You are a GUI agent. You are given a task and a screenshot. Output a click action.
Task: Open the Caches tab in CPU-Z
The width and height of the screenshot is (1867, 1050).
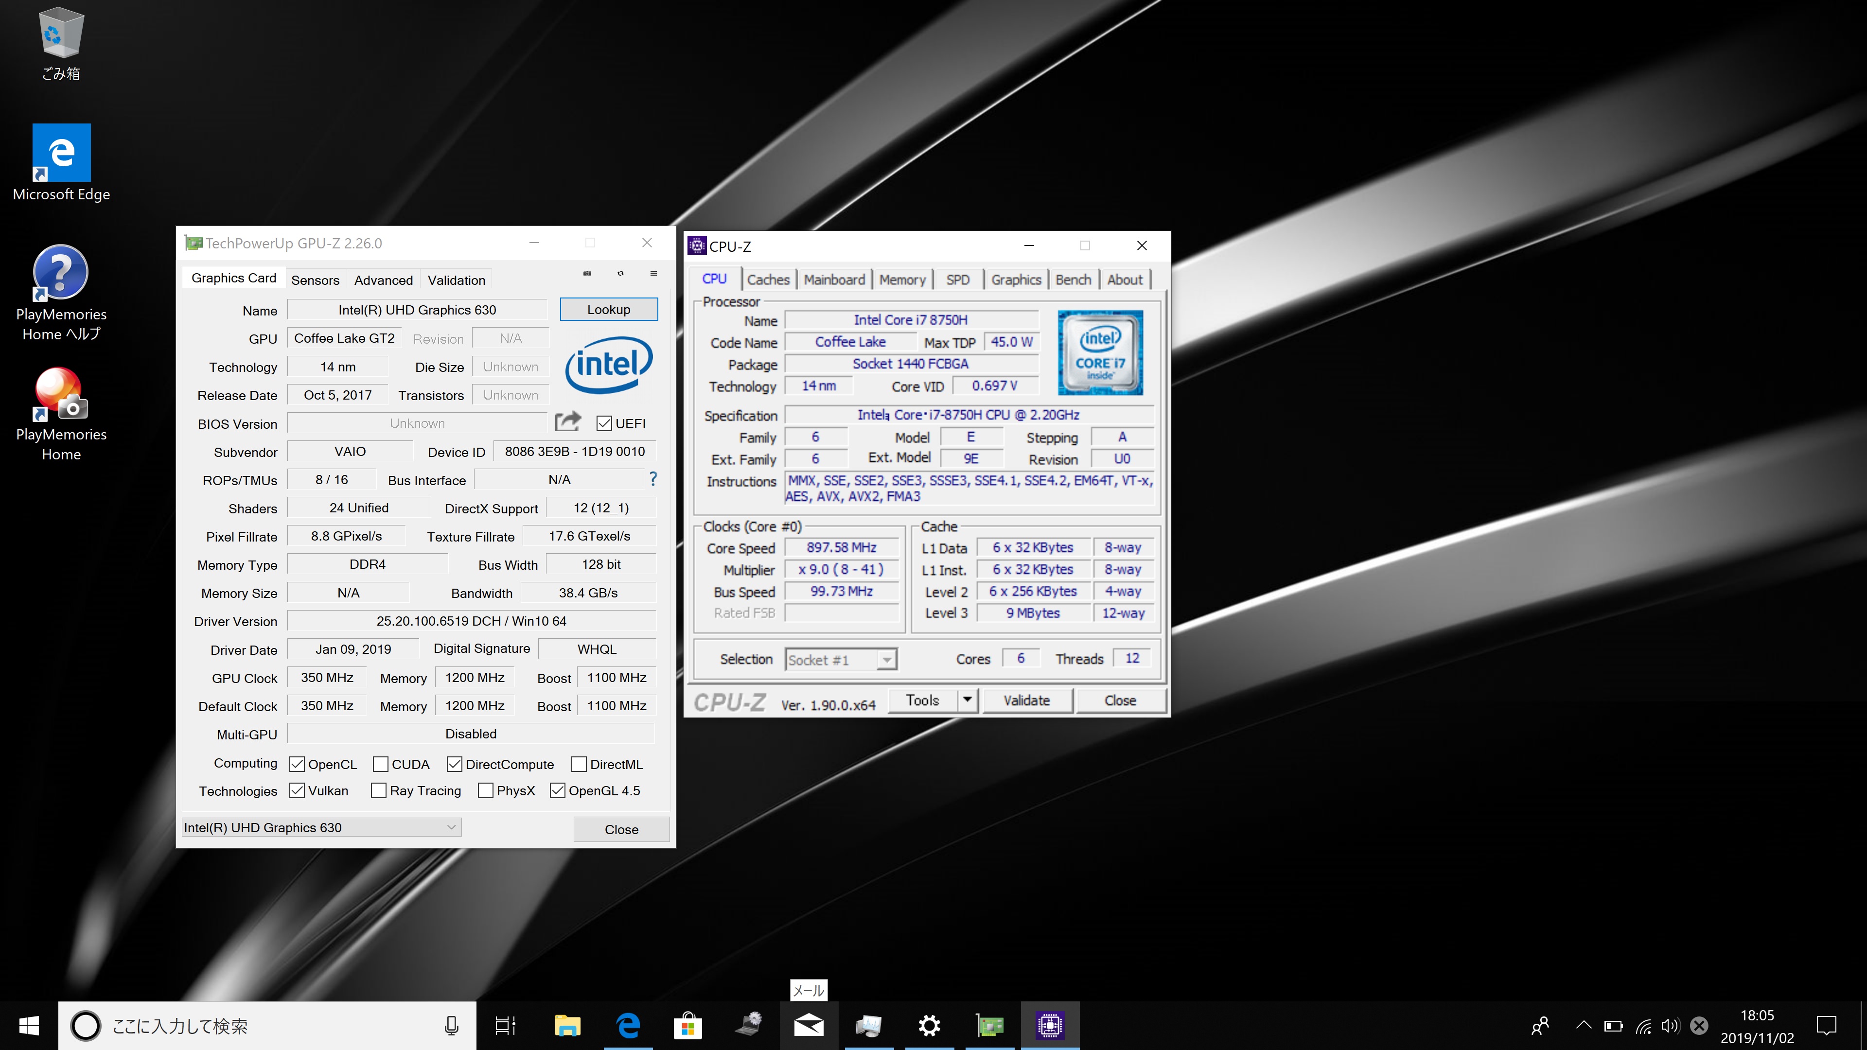coord(768,280)
